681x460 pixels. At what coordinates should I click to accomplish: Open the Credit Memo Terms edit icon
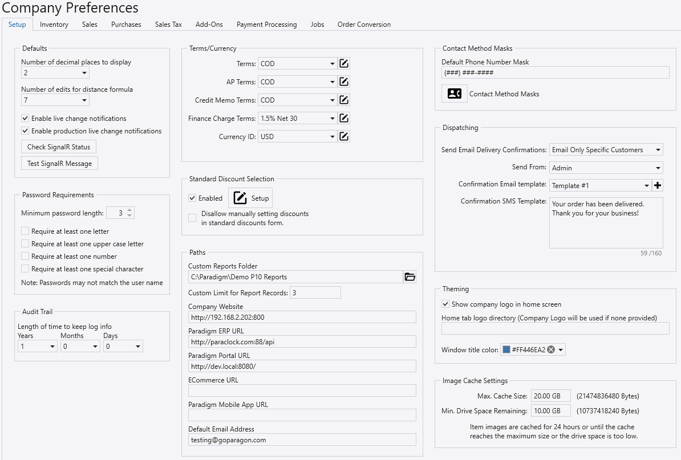[x=344, y=100]
